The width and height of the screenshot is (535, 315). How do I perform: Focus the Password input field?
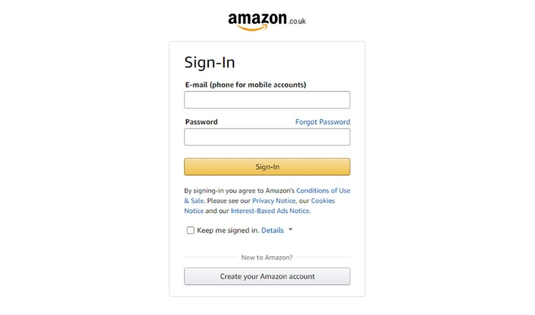click(267, 137)
